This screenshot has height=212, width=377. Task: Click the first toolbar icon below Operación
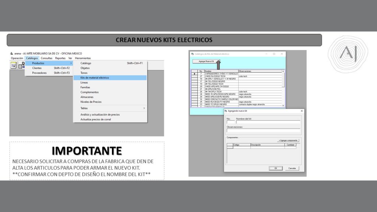[x=13, y=65]
